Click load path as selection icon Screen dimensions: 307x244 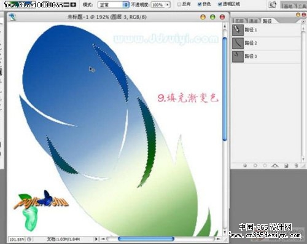click(265, 165)
